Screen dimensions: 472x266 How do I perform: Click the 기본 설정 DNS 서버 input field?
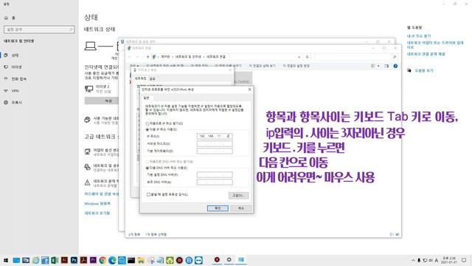pyautogui.click(x=215, y=174)
